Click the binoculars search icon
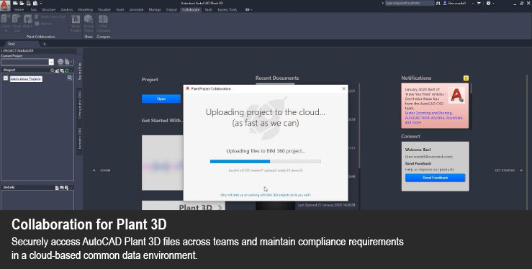 point(438,3)
